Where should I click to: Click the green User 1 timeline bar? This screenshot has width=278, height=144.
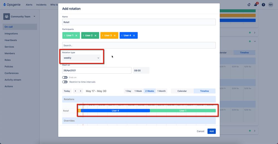pyautogui.click(x=183, y=111)
